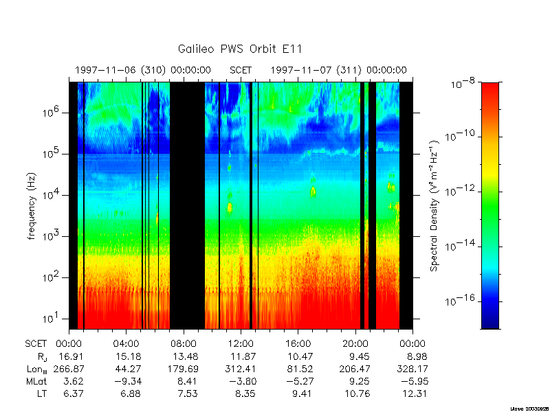
Task: Select the top label '1997-11-07 (311) 00:00:00'
Action: pos(339,71)
